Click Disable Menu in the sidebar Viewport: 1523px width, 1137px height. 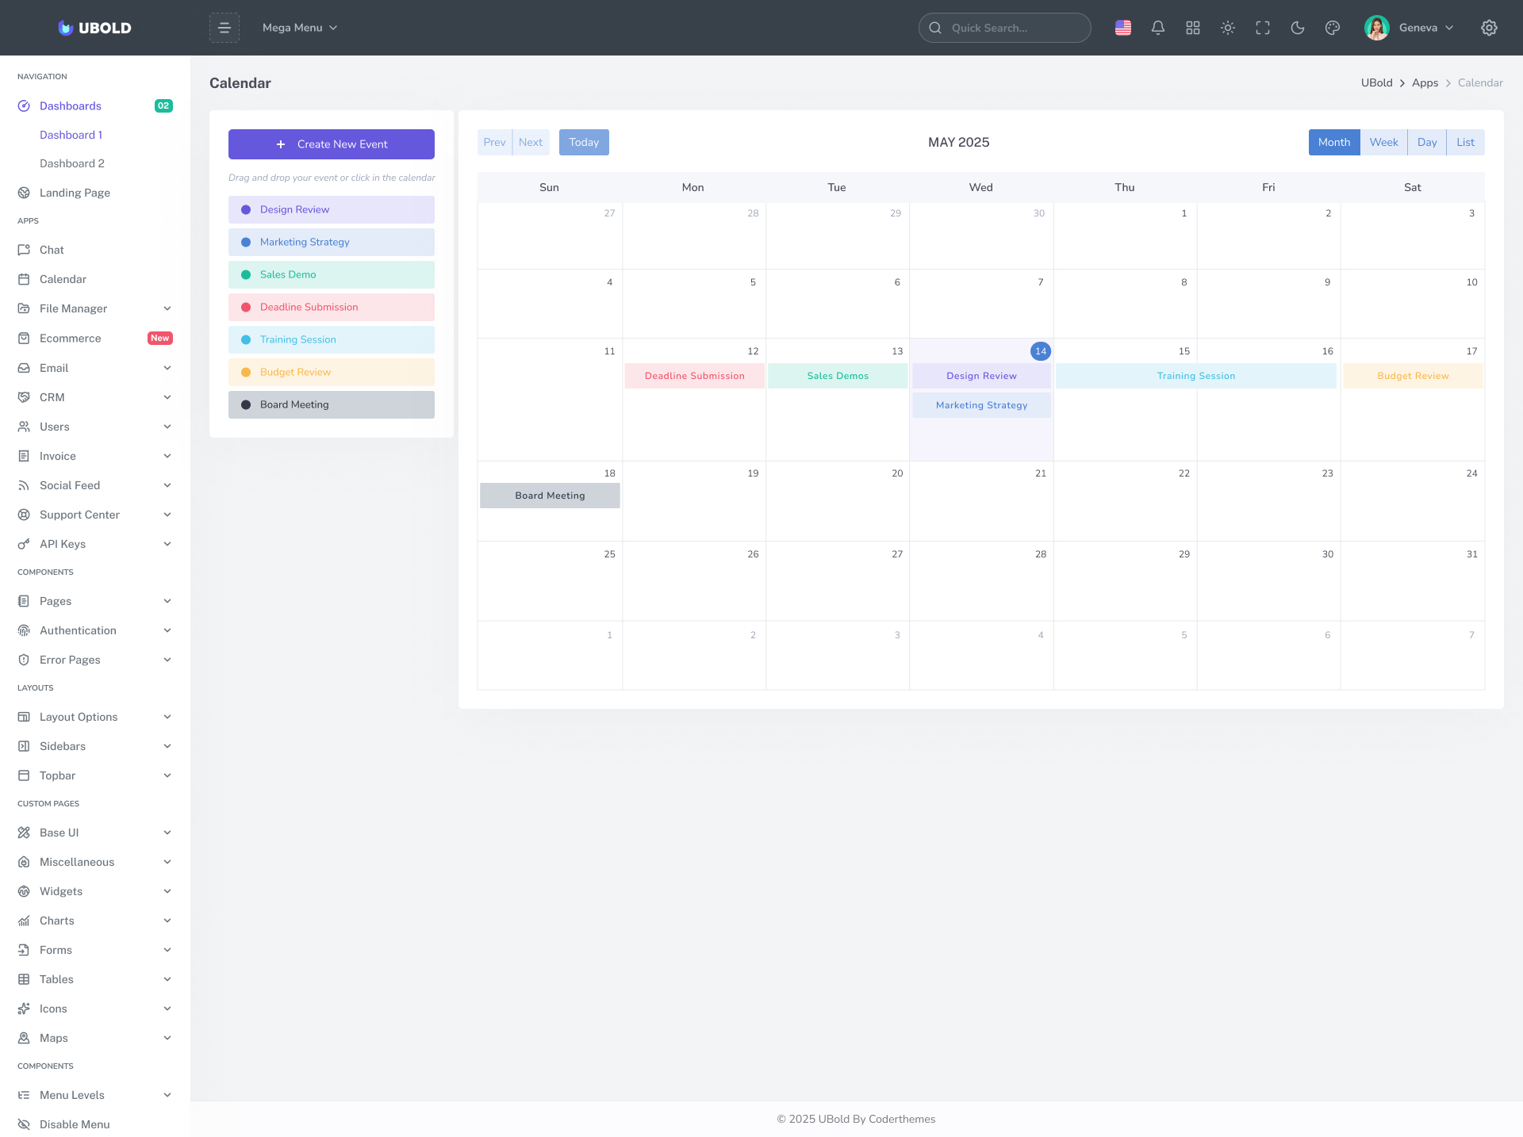point(75,1124)
